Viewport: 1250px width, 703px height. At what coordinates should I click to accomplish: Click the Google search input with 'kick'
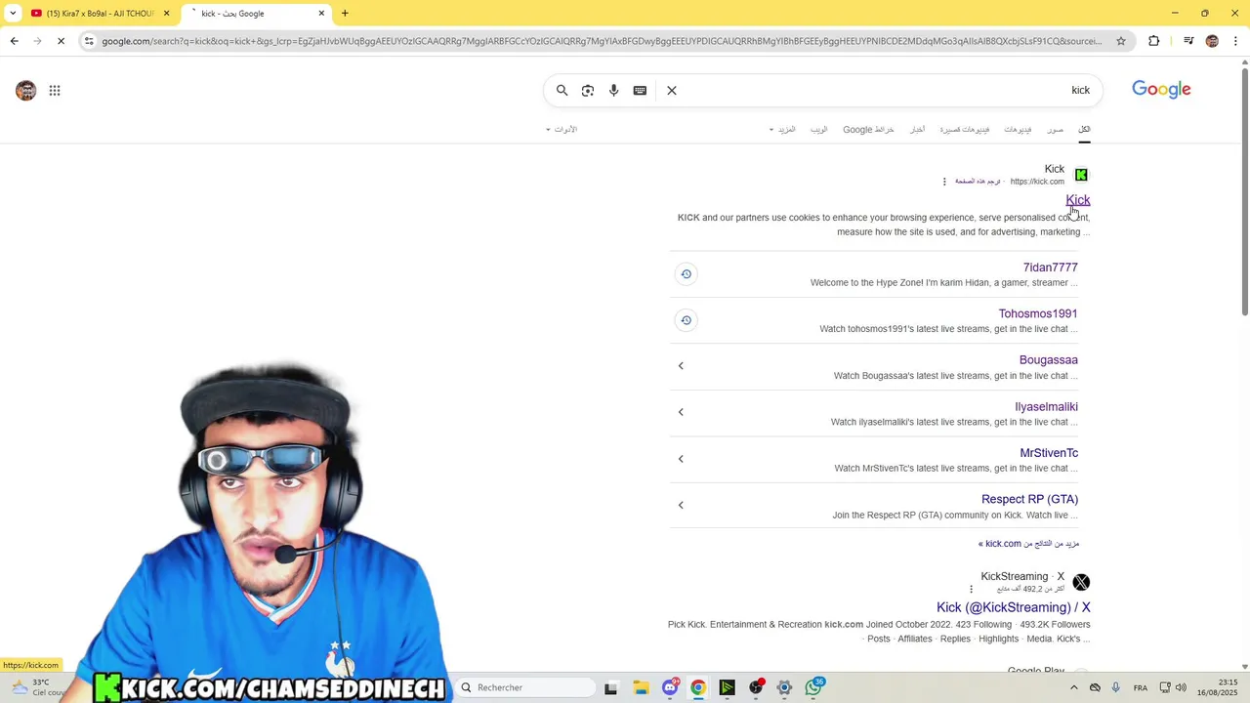879,90
